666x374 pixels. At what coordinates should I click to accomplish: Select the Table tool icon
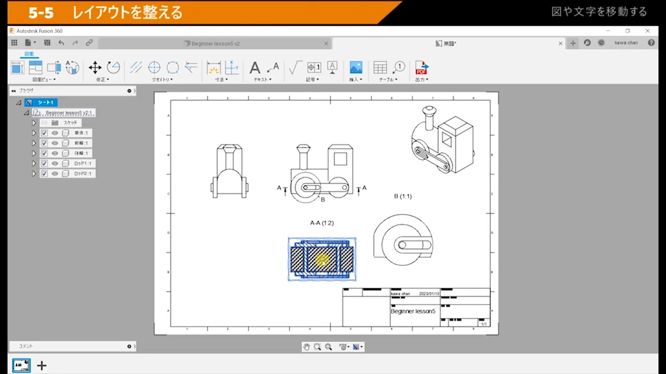point(380,68)
